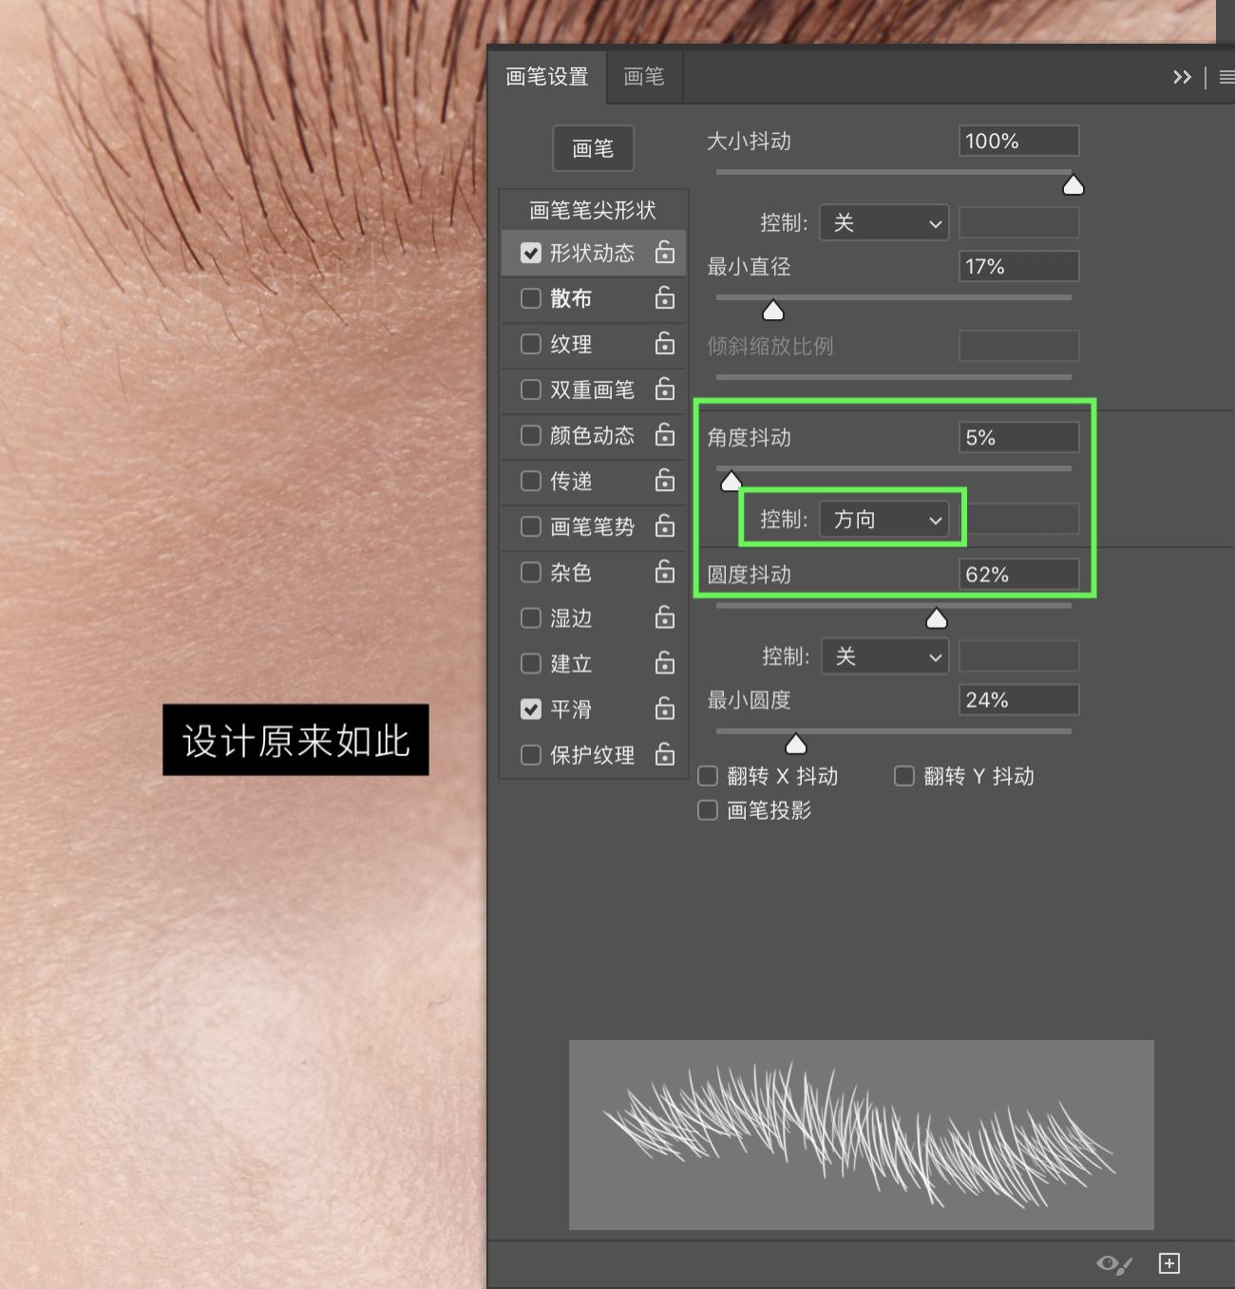Click the 最小圆度 value field showing 24%
Viewport: 1235px width, 1289px height.
(1017, 699)
